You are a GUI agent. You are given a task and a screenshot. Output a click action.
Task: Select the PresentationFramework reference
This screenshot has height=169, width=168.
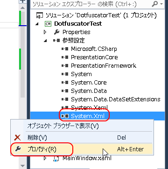coord(104,66)
